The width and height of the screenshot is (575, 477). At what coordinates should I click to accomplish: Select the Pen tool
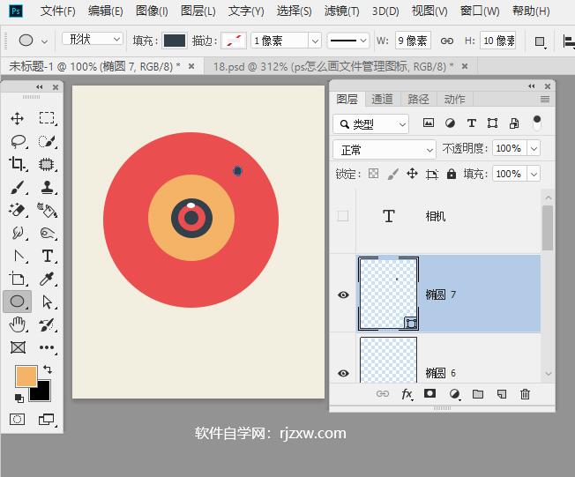(19, 256)
